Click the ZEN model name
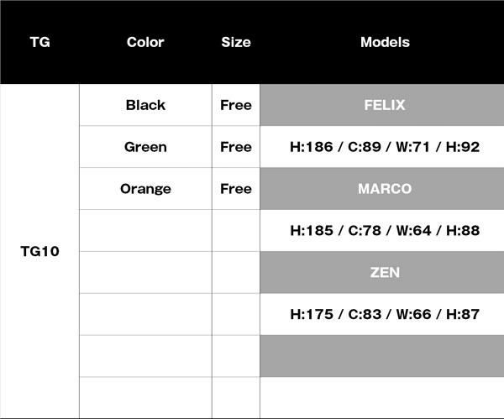504x419 pixels. [385, 272]
